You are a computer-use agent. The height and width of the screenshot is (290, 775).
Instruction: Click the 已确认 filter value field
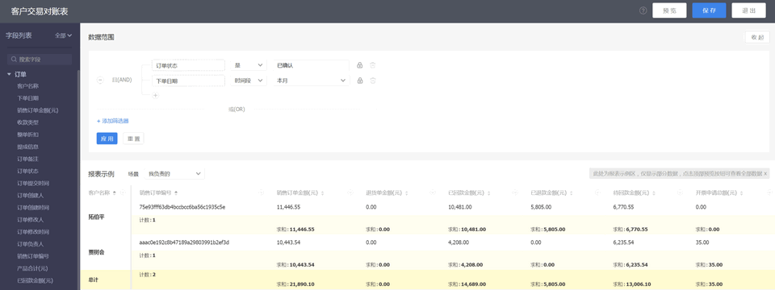(x=312, y=65)
